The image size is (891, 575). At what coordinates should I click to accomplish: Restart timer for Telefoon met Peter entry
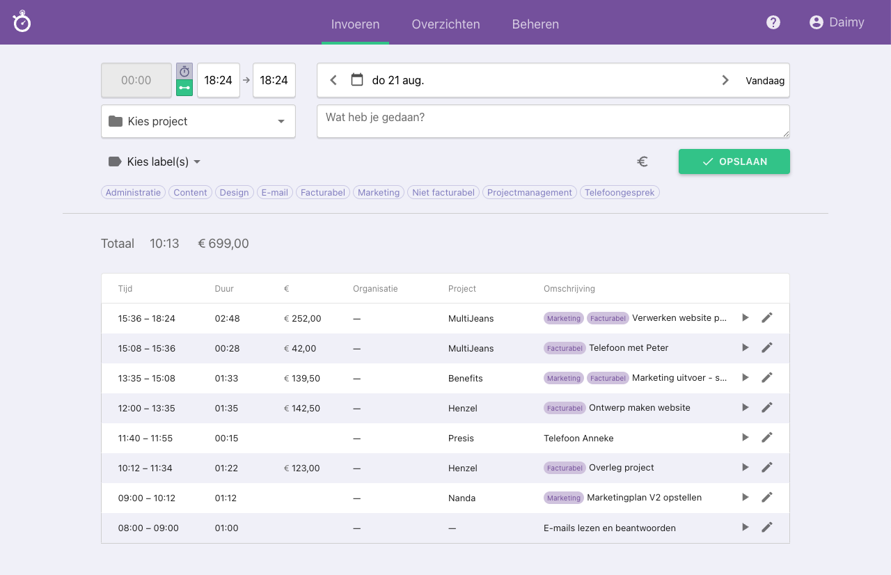pyautogui.click(x=746, y=347)
